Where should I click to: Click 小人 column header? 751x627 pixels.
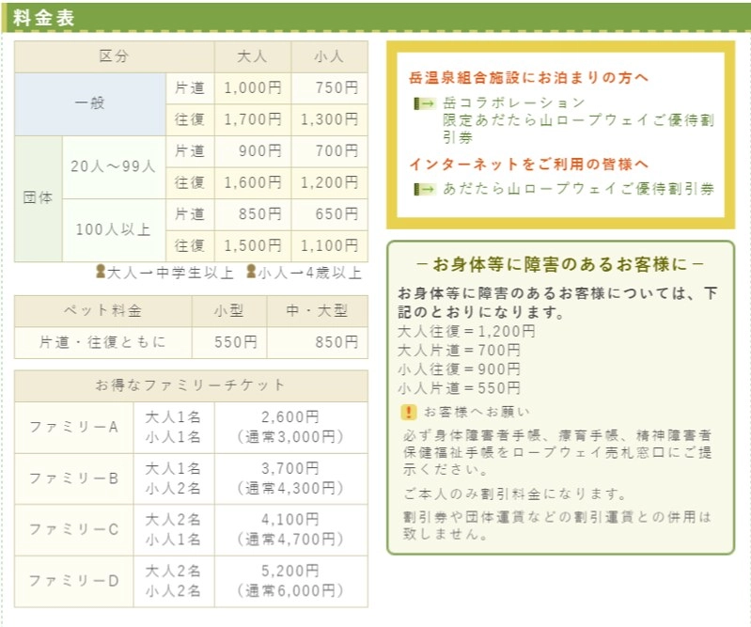[x=330, y=56]
